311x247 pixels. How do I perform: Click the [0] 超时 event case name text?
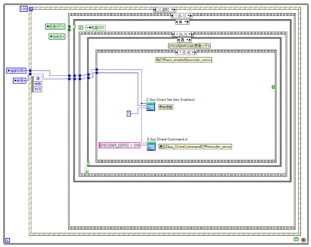coord(163,10)
